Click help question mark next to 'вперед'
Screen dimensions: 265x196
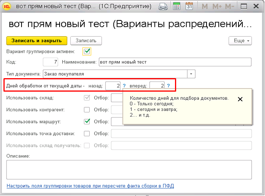[x=168, y=85]
